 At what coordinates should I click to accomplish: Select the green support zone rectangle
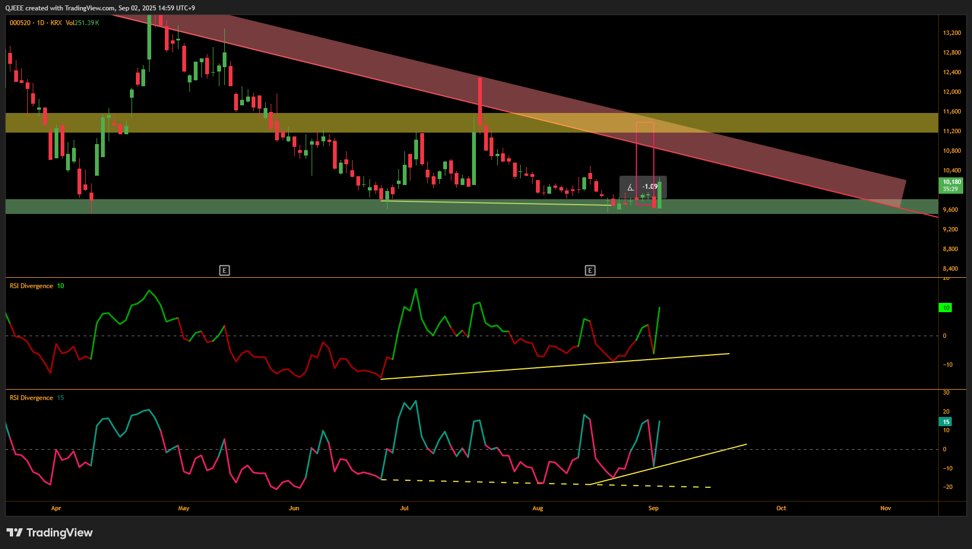472,206
